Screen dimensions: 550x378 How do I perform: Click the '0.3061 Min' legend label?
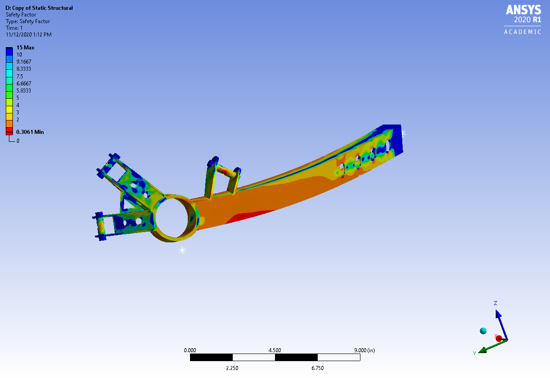(30, 132)
